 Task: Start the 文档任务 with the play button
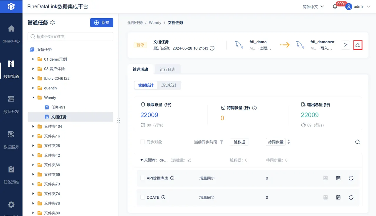pyautogui.click(x=345, y=45)
